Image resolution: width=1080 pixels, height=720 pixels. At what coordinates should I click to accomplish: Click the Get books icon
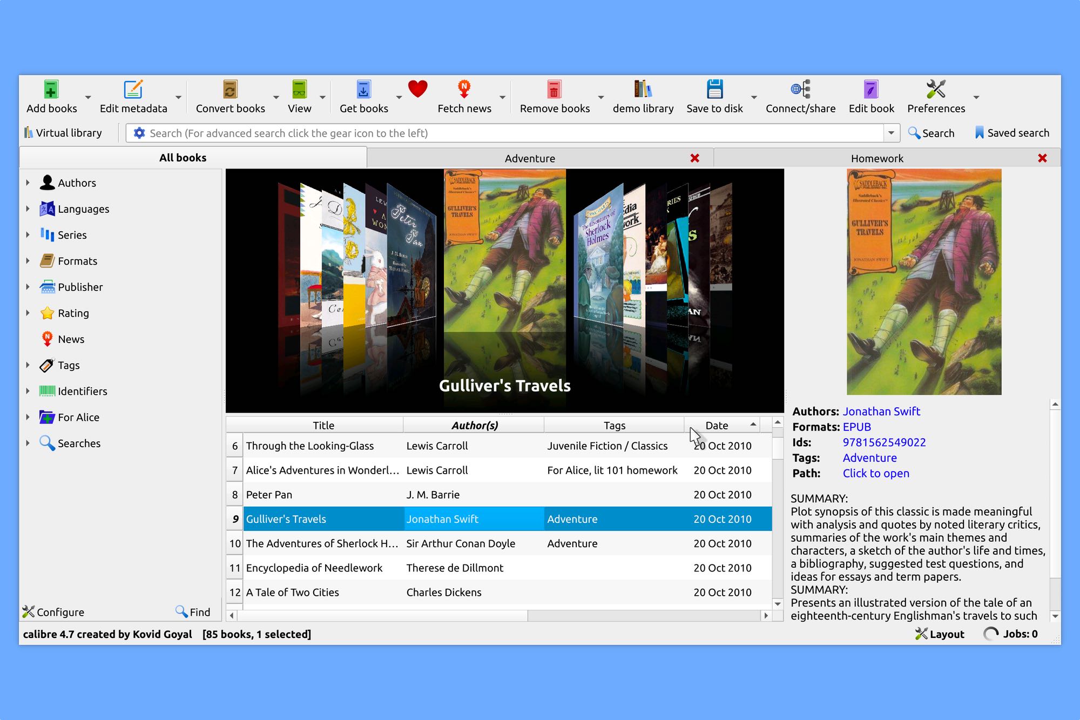click(x=363, y=89)
